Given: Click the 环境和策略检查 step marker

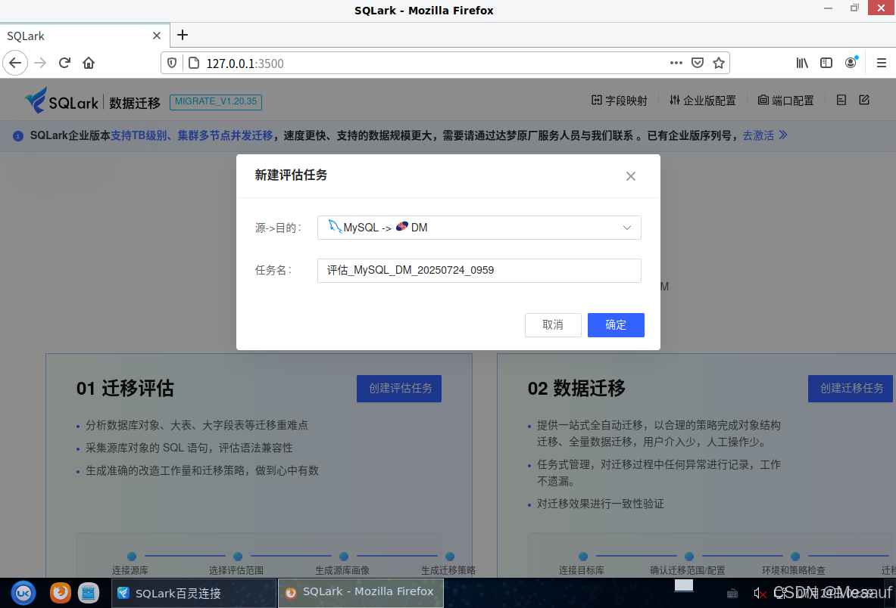Looking at the screenshot, I should click(795, 556).
